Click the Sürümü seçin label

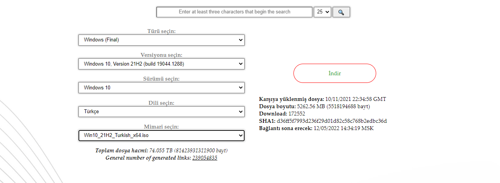(162, 79)
